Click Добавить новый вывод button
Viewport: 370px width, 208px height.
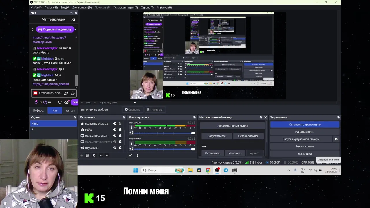pos(232,126)
